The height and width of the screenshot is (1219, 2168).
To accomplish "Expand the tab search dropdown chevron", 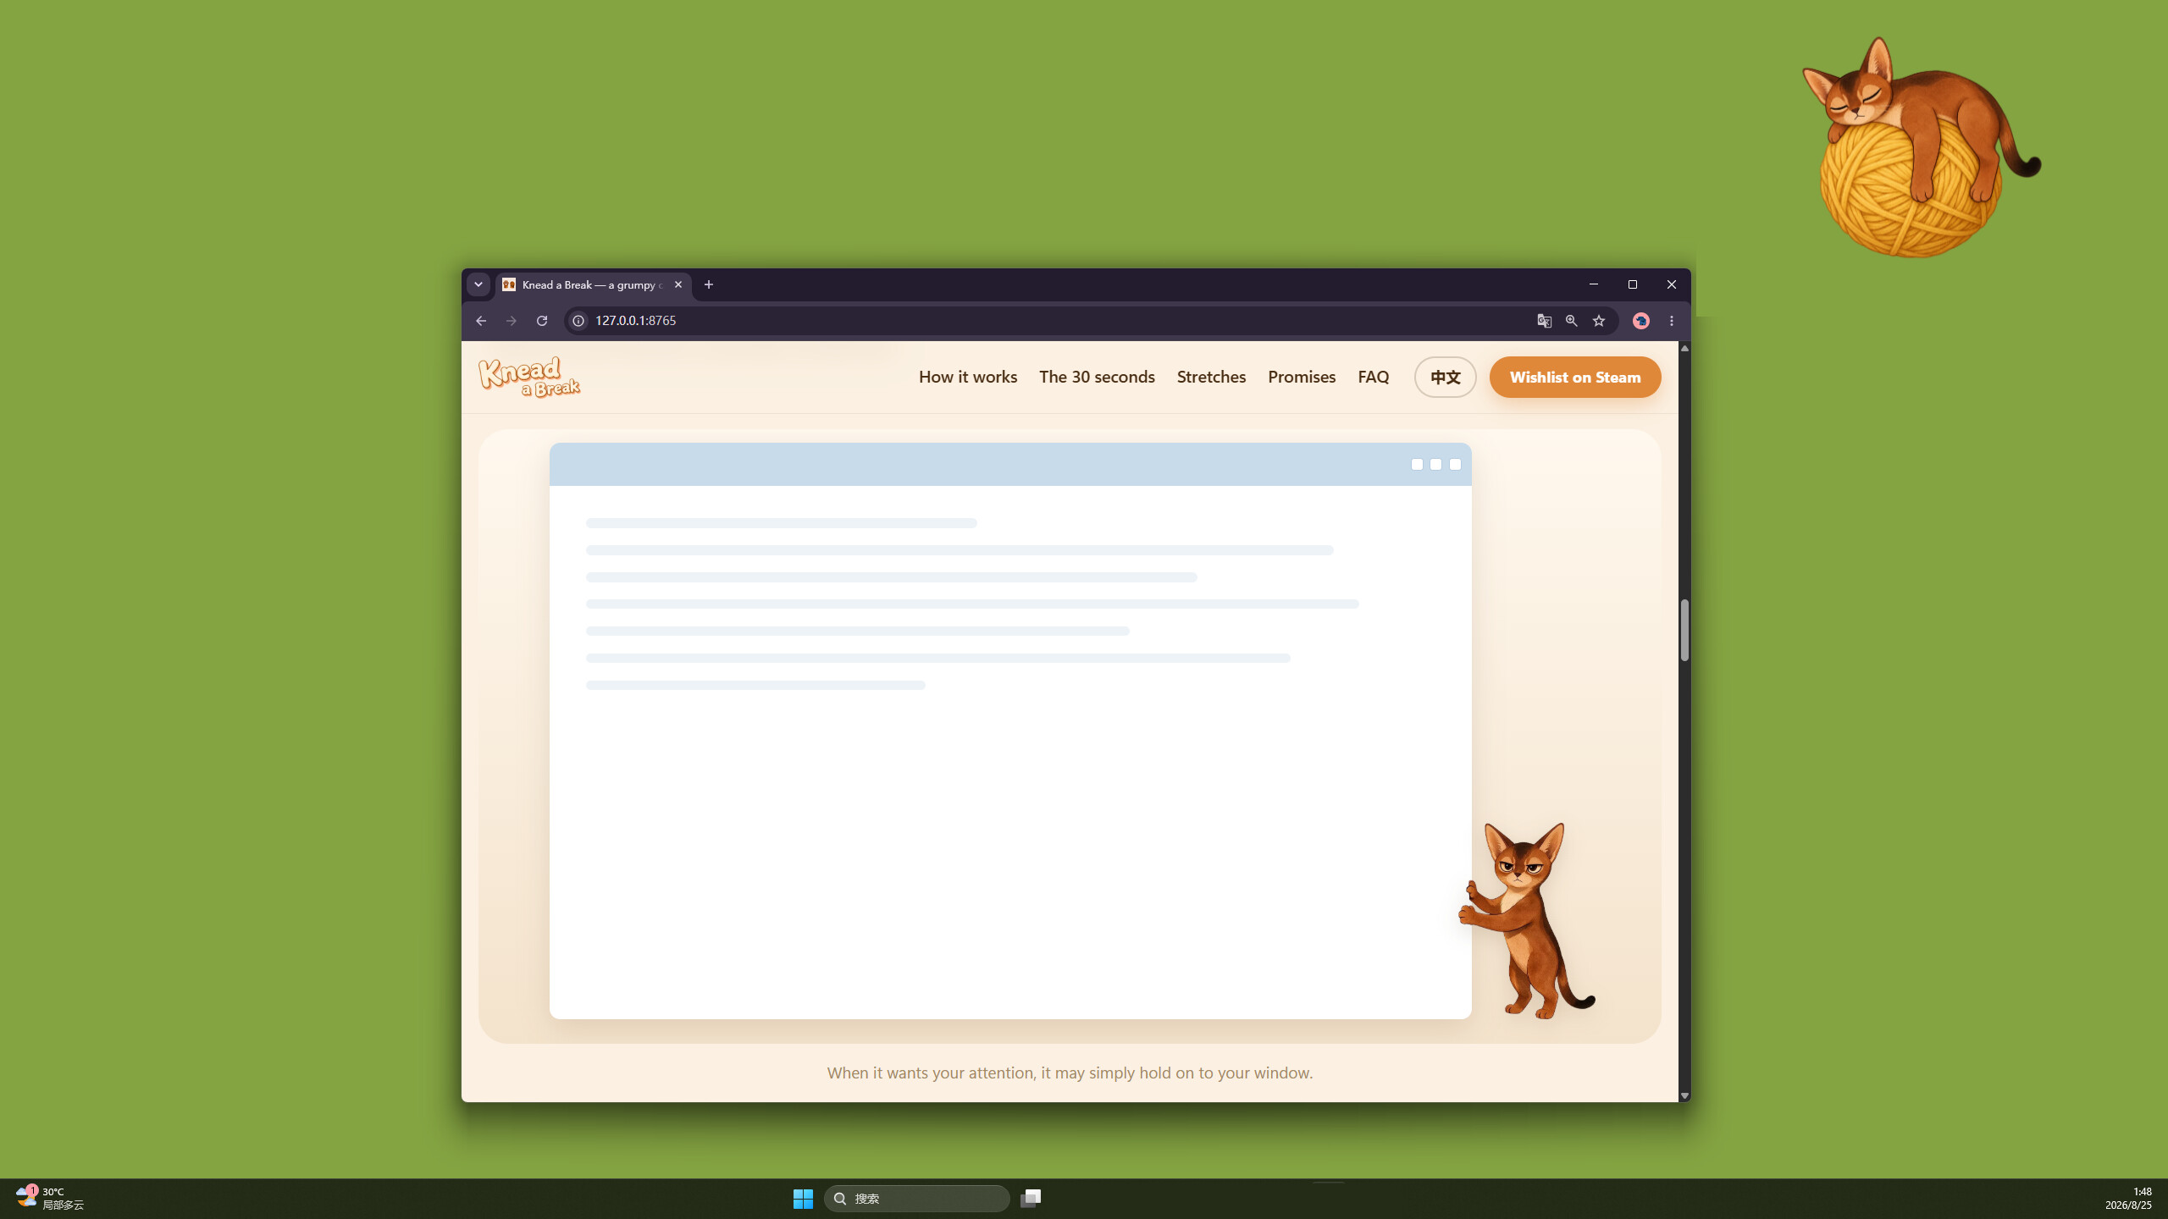I will click(478, 284).
